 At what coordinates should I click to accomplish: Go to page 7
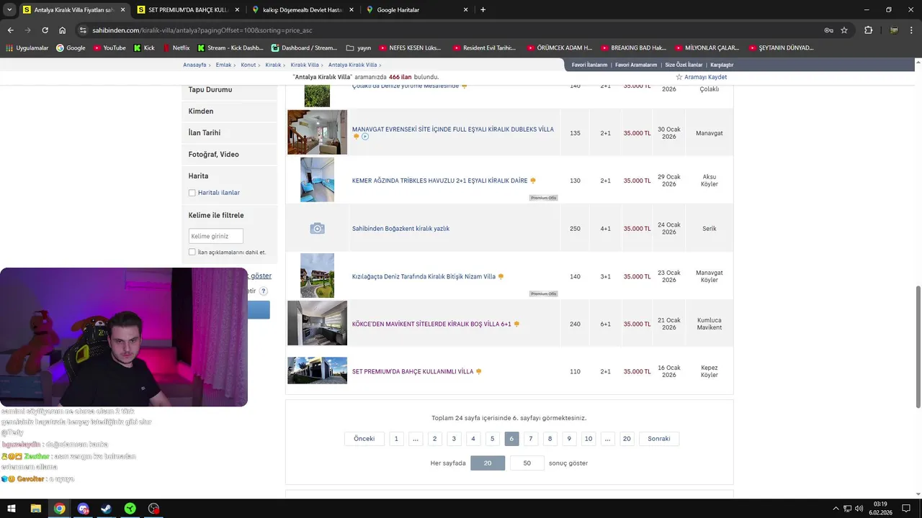[531, 439]
